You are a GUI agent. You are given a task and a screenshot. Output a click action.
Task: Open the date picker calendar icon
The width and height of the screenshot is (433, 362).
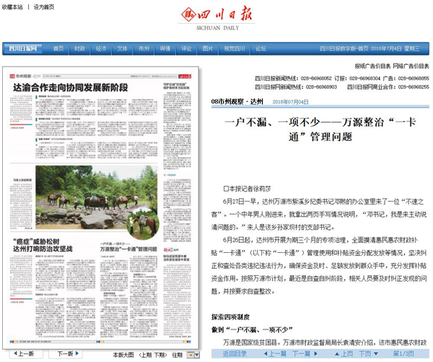click(x=191, y=355)
